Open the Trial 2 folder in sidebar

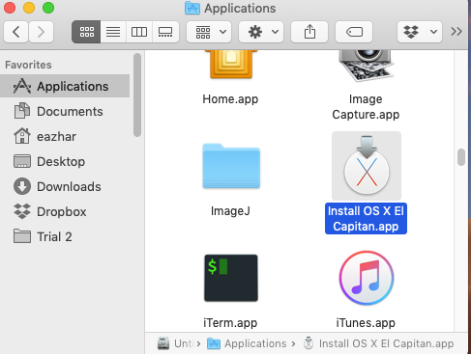[65, 236]
